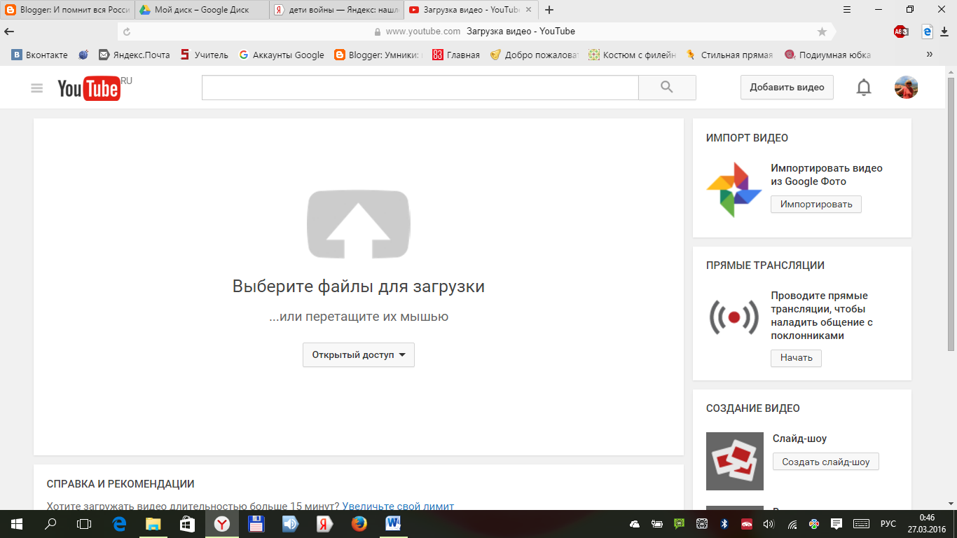This screenshot has width=957, height=538.
Task: Close the Загрузка видео tab
Action: tap(530, 10)
